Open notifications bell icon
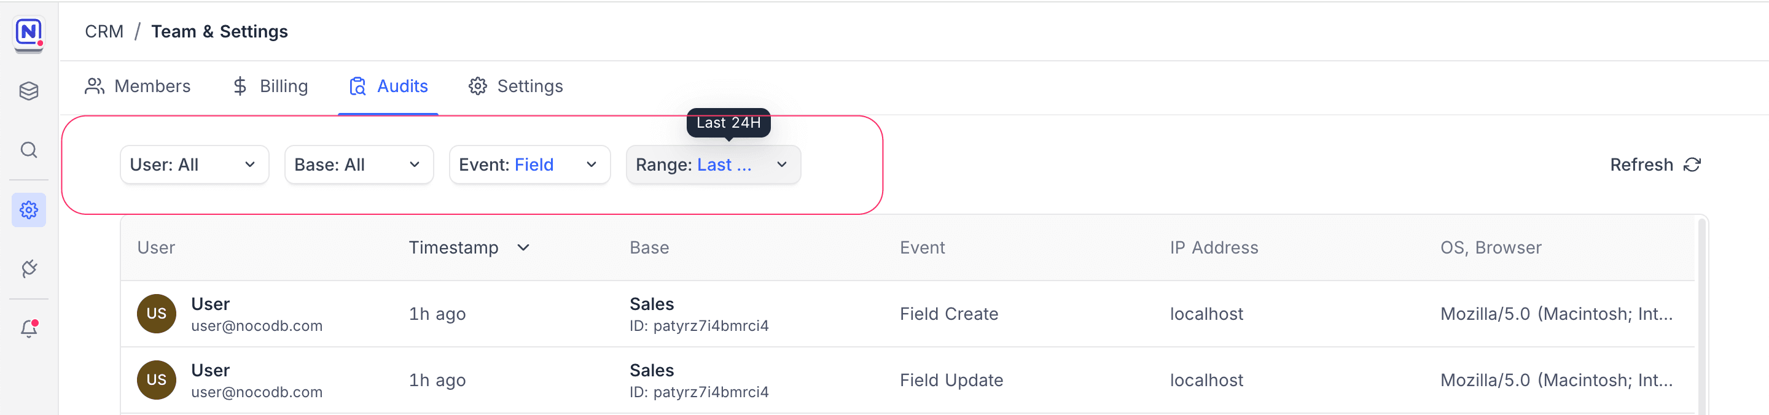 point(29,329)
